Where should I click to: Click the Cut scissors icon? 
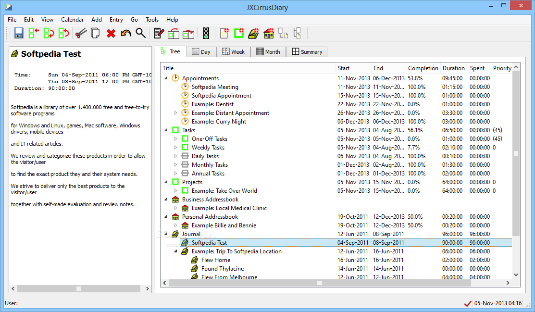click(x=81, y=33)
